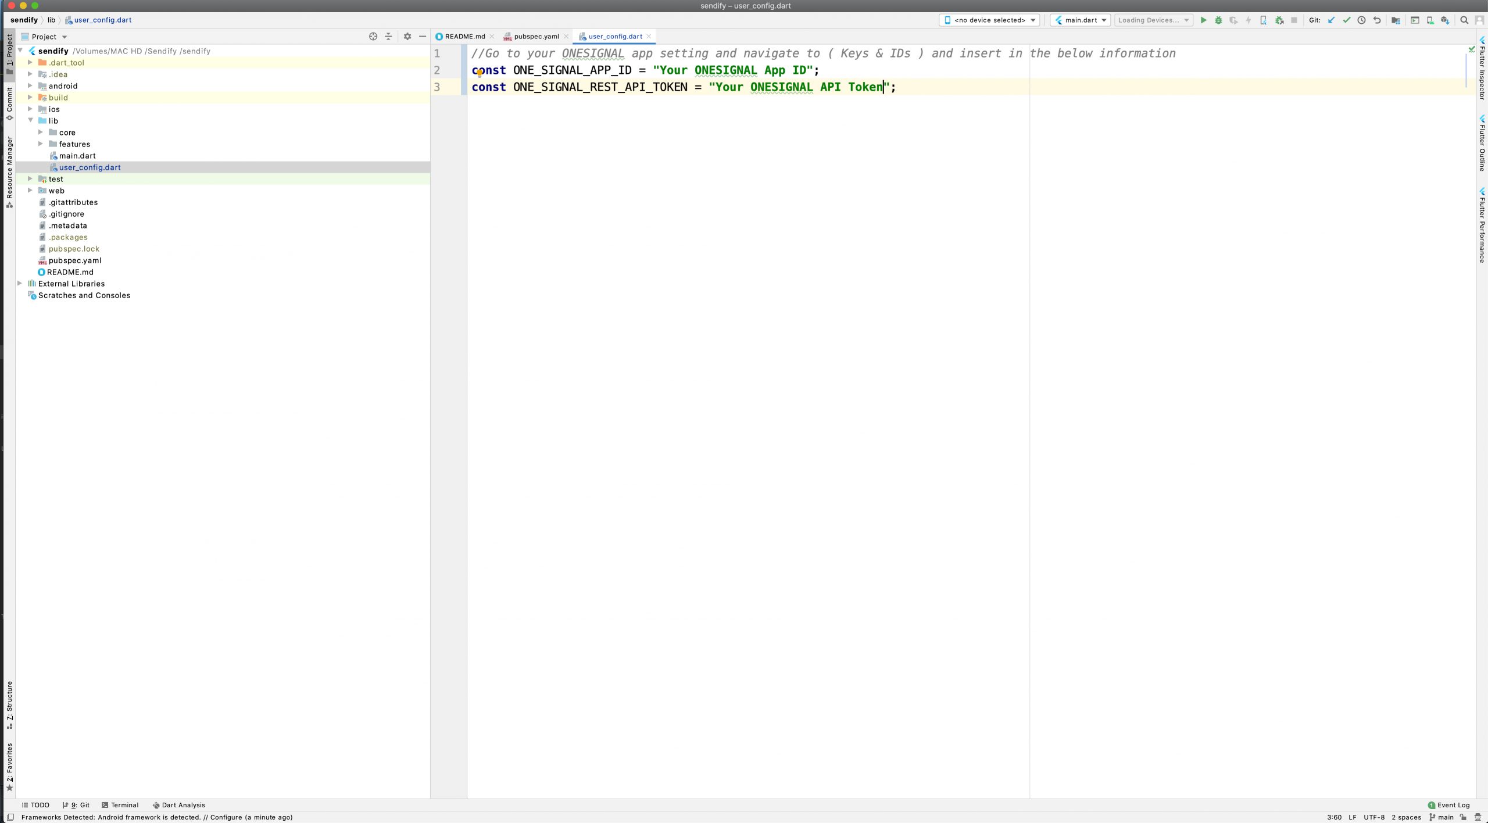
Task: Open the Event Log button
Action: coord(1448,805)
